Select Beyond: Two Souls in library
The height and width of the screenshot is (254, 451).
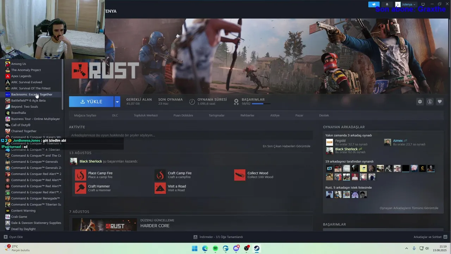[x=24, y=107]
